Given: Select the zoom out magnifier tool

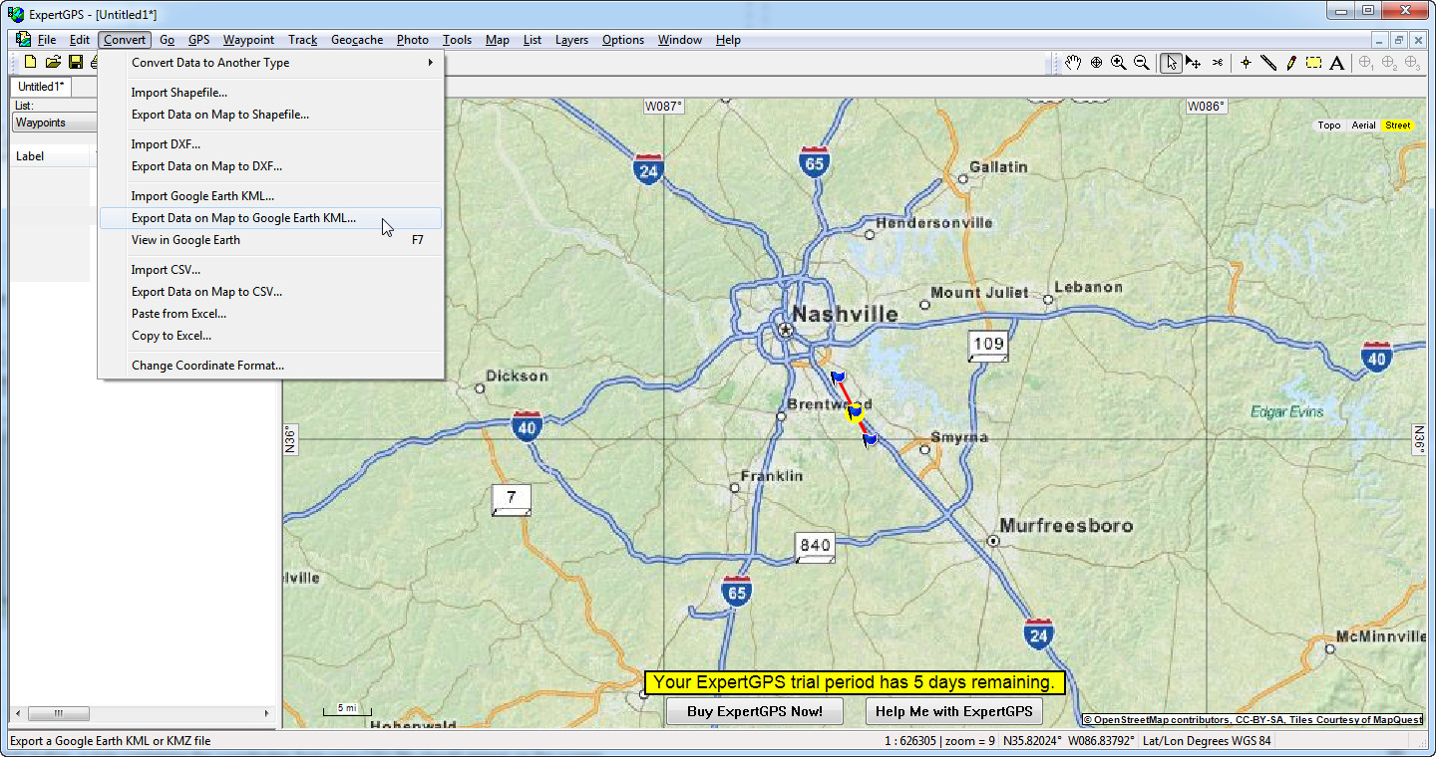Looking at the screenshot, I should pyautogui.click(x=1142, y=63).
